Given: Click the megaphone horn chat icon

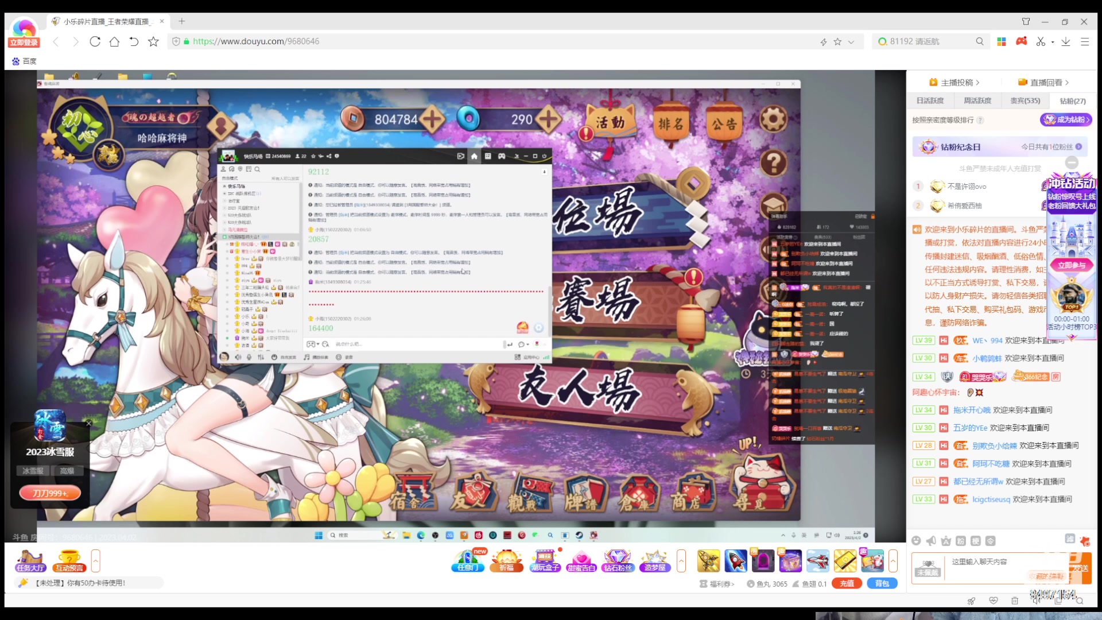Looking at the screenshot, I should (931, 541).
